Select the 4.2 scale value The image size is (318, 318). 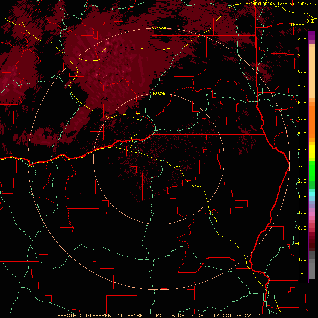[x=302, y=150]
